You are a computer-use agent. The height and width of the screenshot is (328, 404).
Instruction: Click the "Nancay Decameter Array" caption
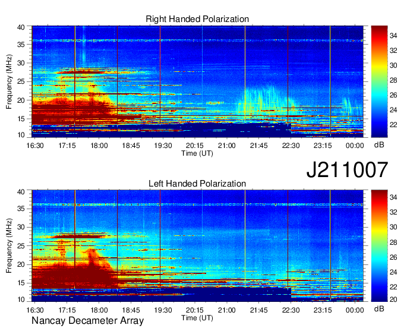pyautogui.click(x=87, y=321)
